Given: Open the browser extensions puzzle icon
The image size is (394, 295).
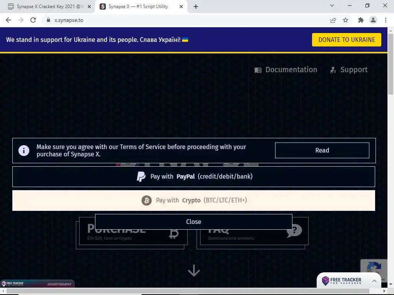Looking at the screenshot, I should click(361, 20).
